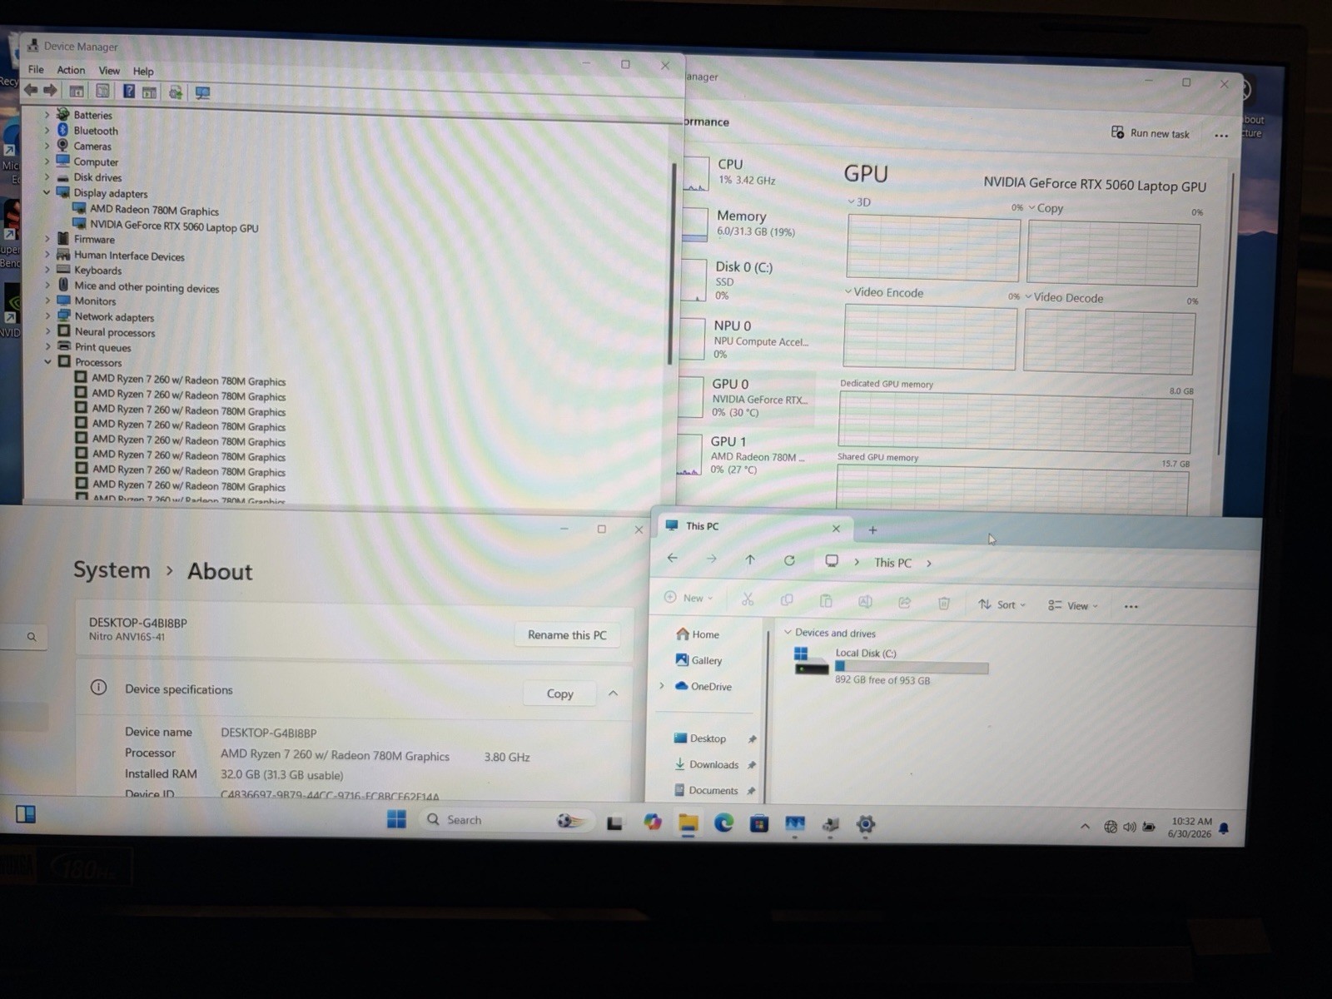The height and width of the screenshot is (999, 1332).
Task: Click taskbar Search box
Action: click(x=508, y=820)
